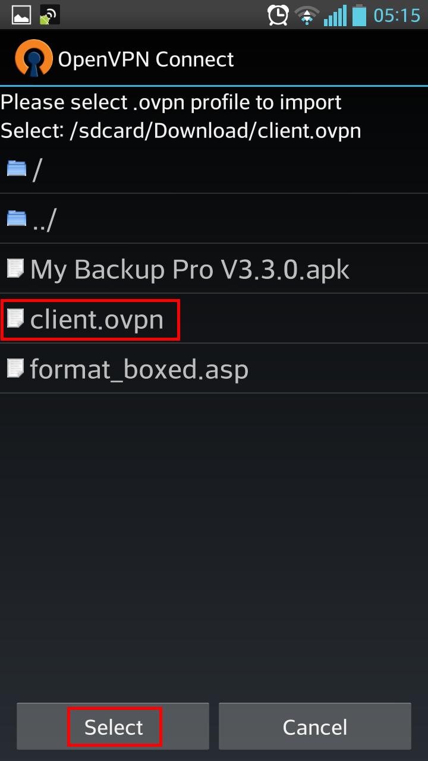This screenshot has width=428, height=761.
Task: Tap the OpenVPN Connect keyhole logo
Action: pyautogui.click(x=33, y=59)
